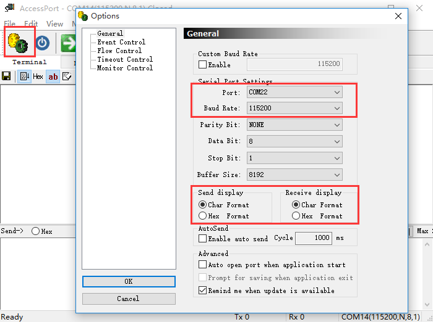Select Hex Format under Receive display

click(x=296, y=217)
